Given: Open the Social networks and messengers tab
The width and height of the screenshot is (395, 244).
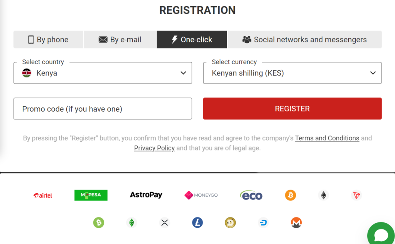Looking at the screenshot, I should click(305, 39).
